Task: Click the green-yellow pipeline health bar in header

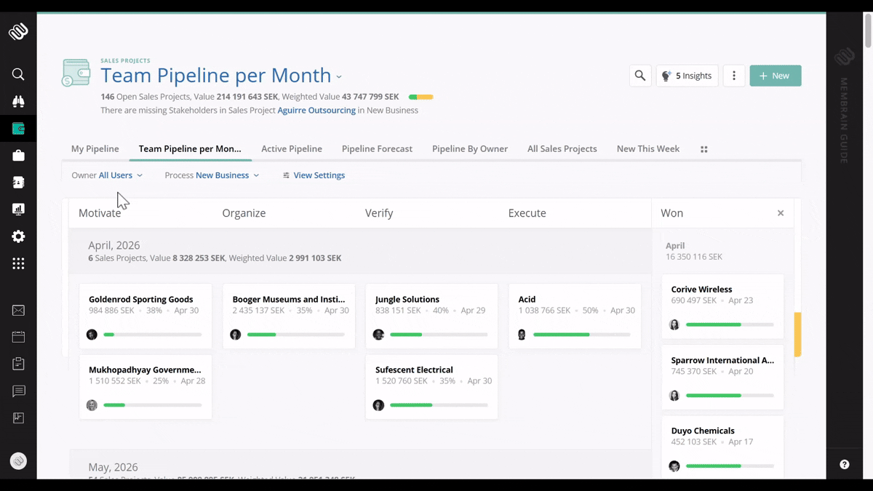Action: click(x=420, y=97)
